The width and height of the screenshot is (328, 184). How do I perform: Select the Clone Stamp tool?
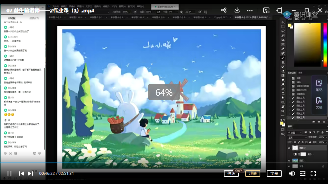coord(283,62)
